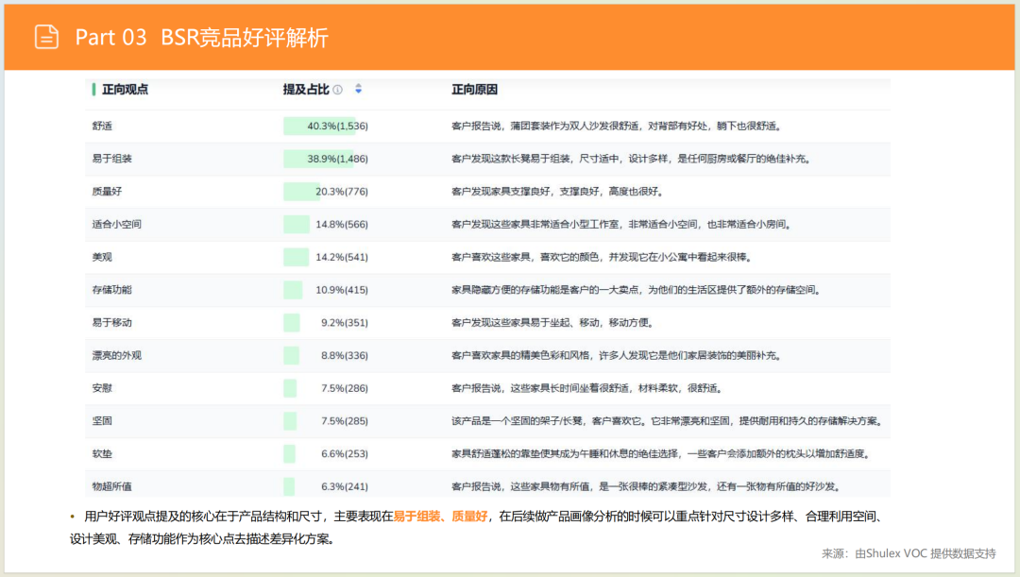Click the reason text for 物超所值 row

646,486
